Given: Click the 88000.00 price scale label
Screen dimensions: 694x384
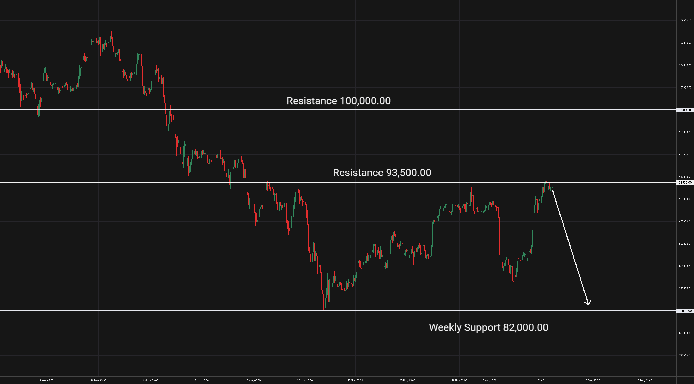Looking at the screenshot, I should 685,244.
